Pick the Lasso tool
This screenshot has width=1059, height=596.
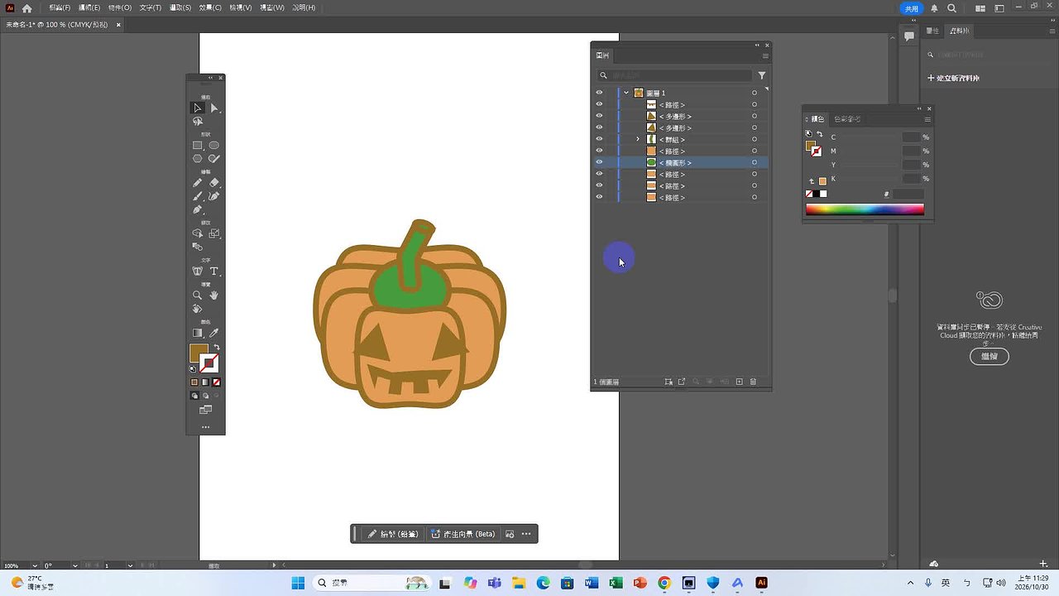pos(198,122)
